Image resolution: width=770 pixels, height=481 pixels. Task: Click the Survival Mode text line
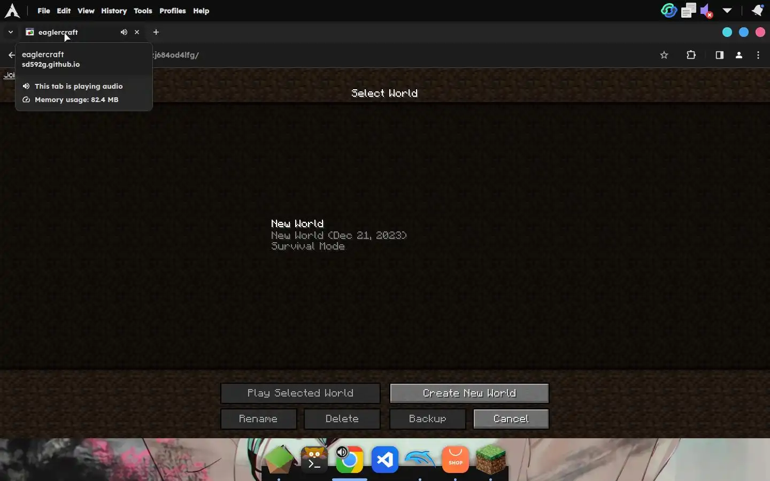308,246
